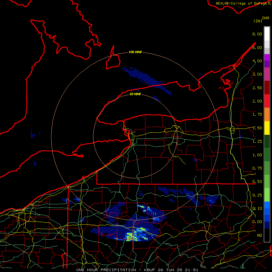Click the 50 NMI range ring label

135,94
